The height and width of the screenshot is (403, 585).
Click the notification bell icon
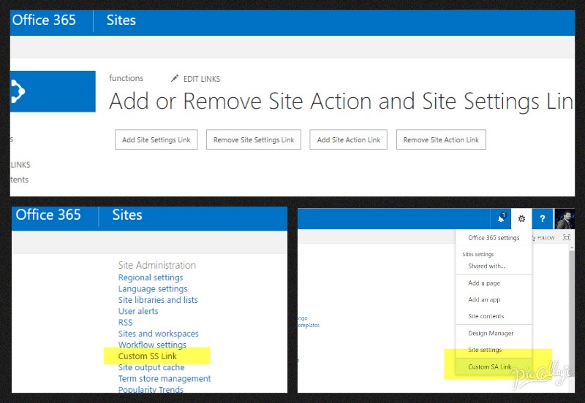tap(501, 218)
